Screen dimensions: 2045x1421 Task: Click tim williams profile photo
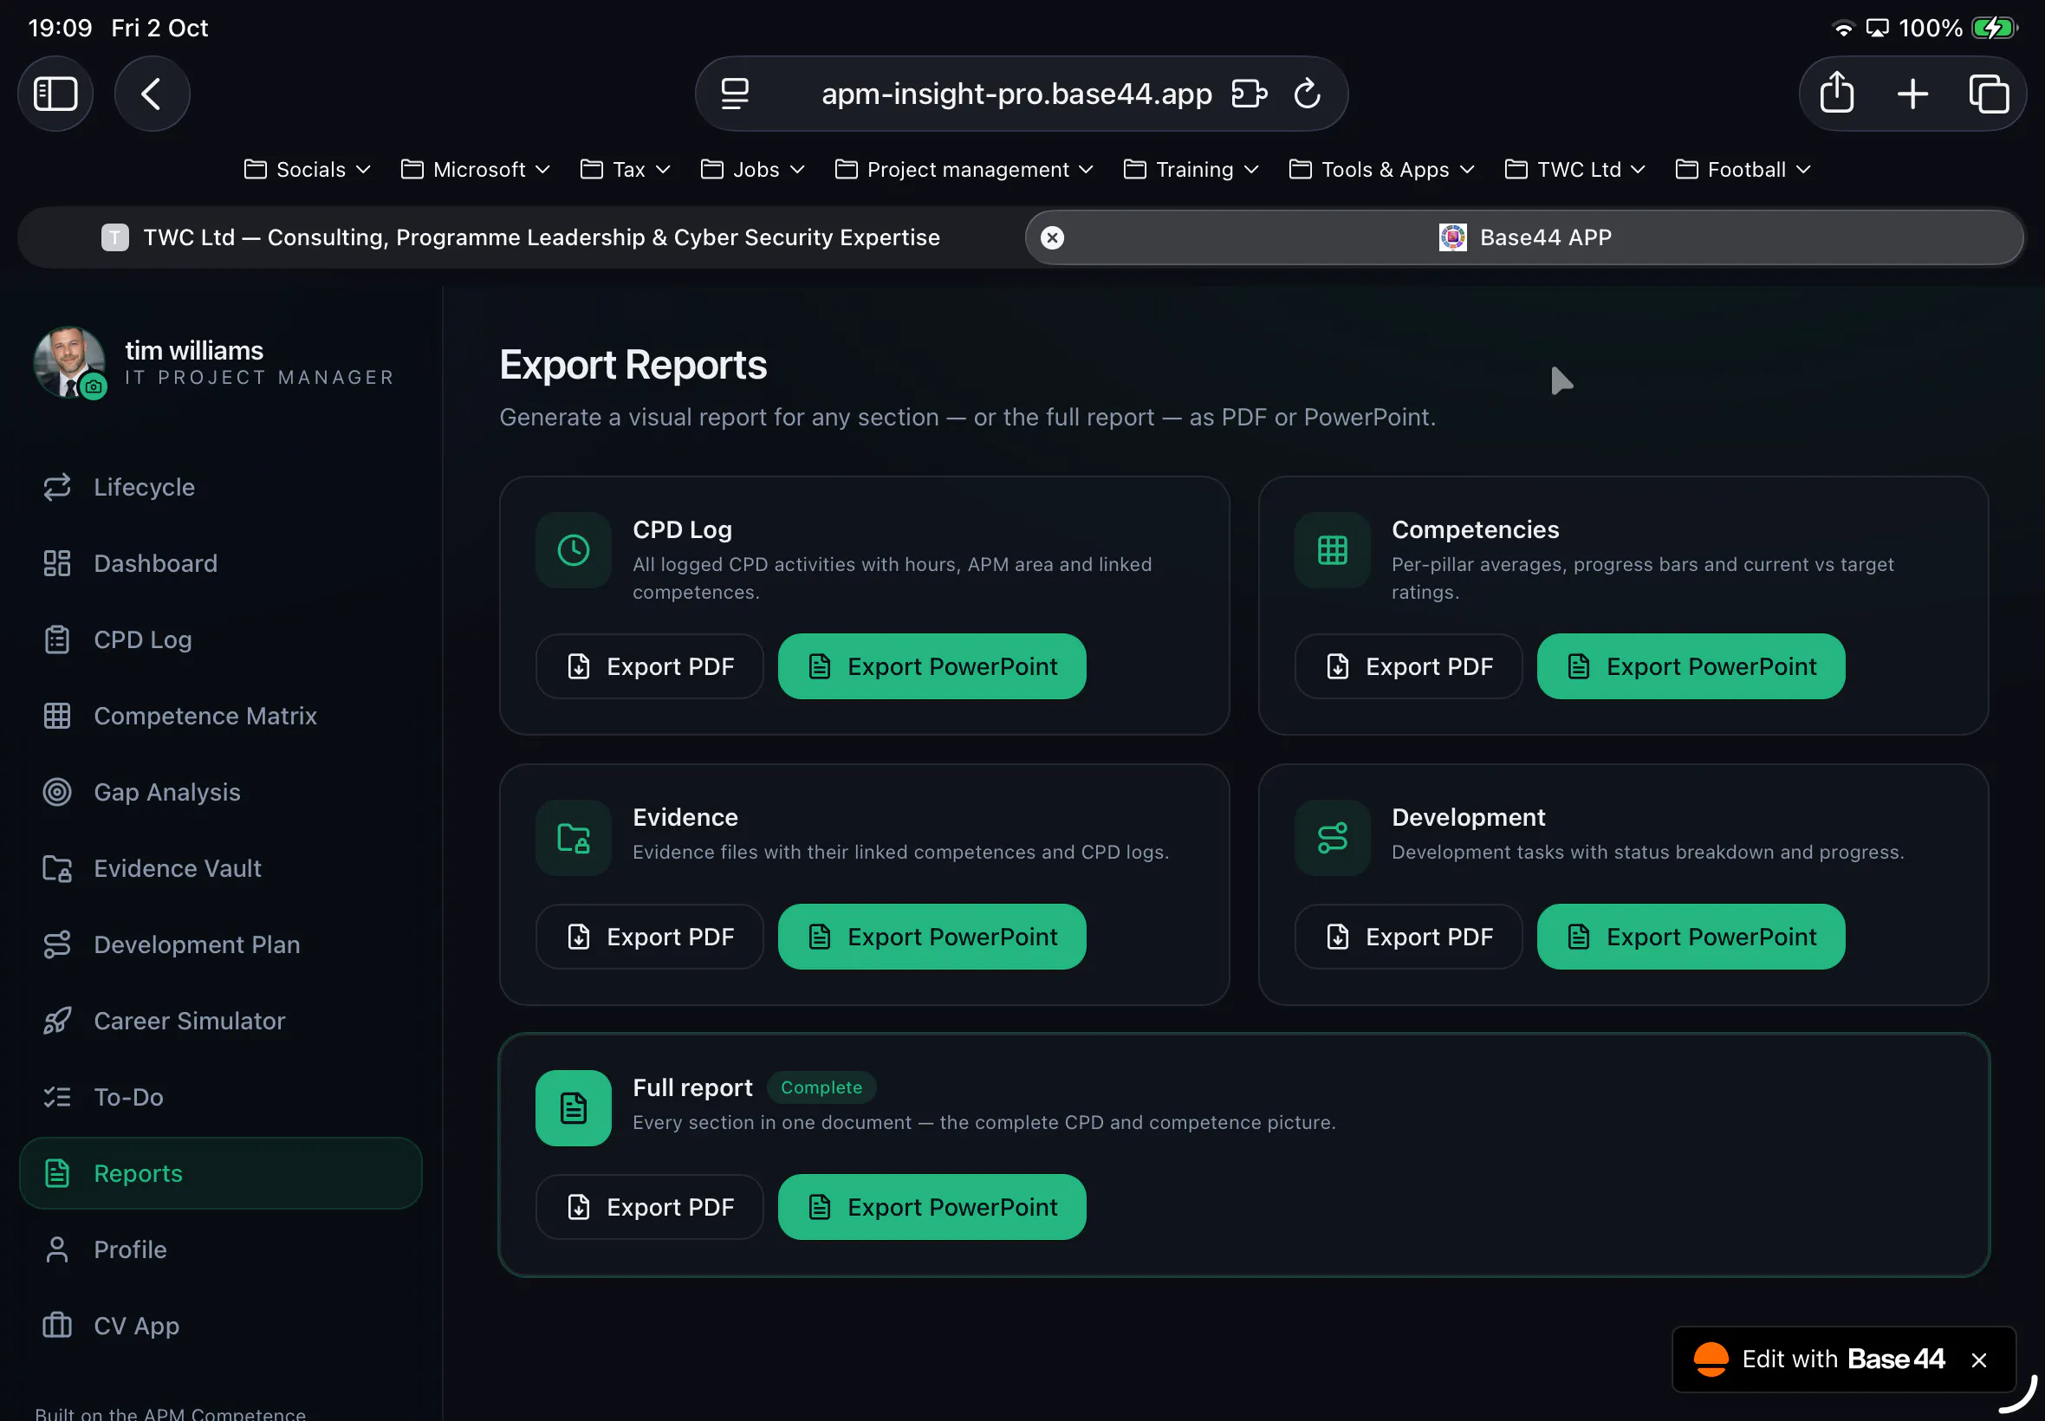click(x=68, y=361)
